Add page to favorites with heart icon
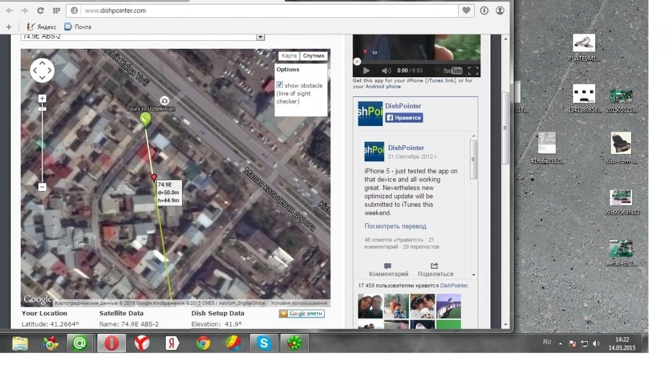 pos(466,11)
